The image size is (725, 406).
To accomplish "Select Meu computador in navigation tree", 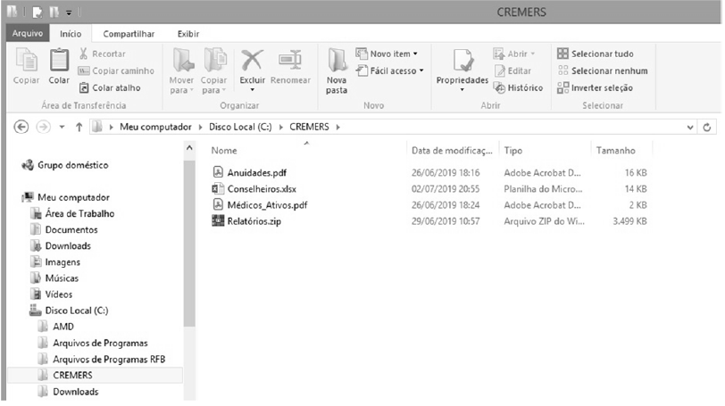I will [x=66, y=197].
